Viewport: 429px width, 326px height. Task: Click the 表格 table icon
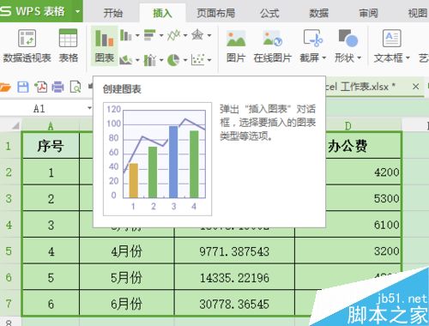click(68, 45)
